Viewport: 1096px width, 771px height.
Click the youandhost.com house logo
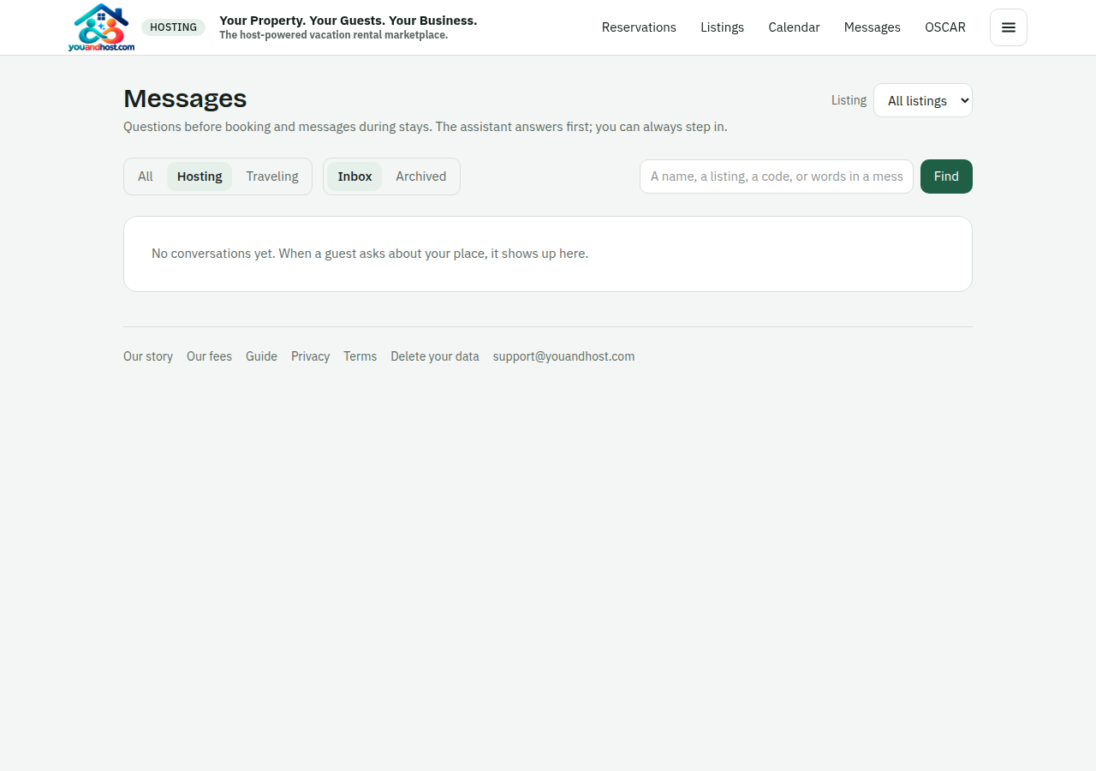coord(101,27)
